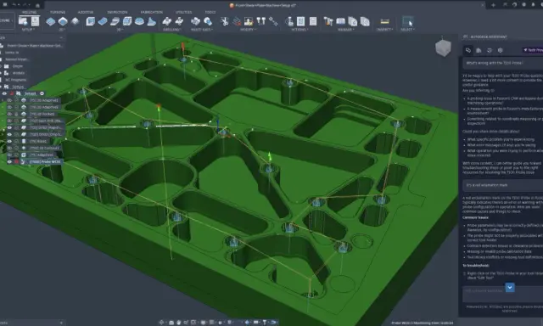Open the chat icon in Autodesk Assistant
Viewport: 543px width, 326px height.
[468, 50]
